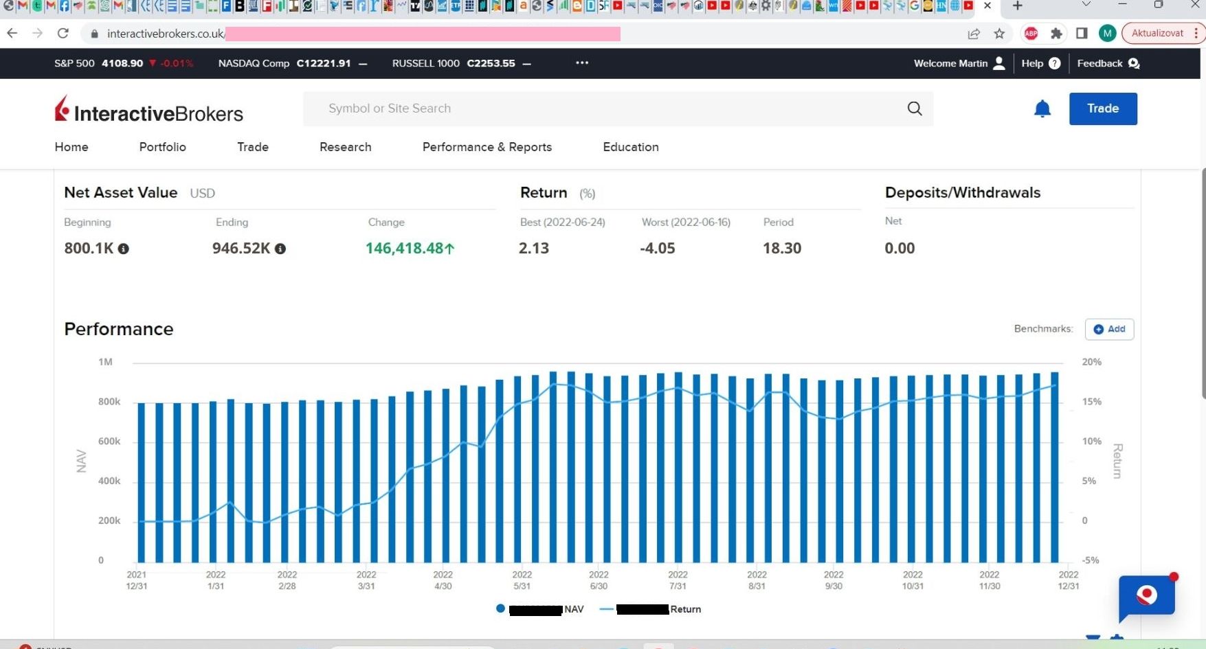Screen dimensions: 1206x649
Task: Click the Help link text
Action: point(1032,63)
